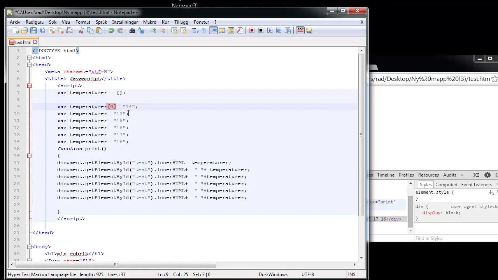Expand the hidden DevTools tabs chevron after Audits
Viewport: 498px width, 280px height.
coord(462,175)
